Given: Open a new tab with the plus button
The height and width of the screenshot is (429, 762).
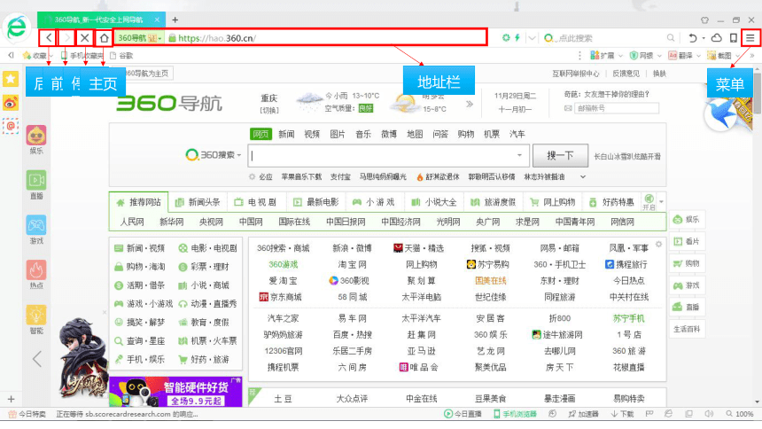Looking at the screenshot, I should tap(175, 19).
